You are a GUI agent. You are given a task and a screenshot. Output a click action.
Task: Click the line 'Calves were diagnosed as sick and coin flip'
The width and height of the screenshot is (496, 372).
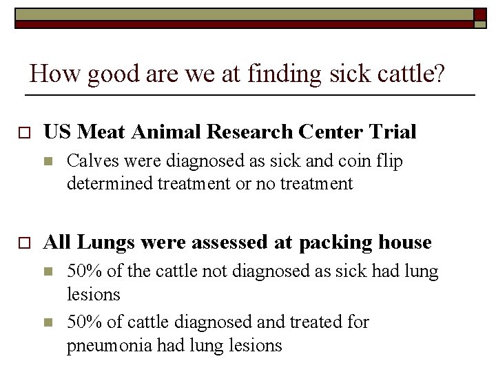click(x=235, y=161)
